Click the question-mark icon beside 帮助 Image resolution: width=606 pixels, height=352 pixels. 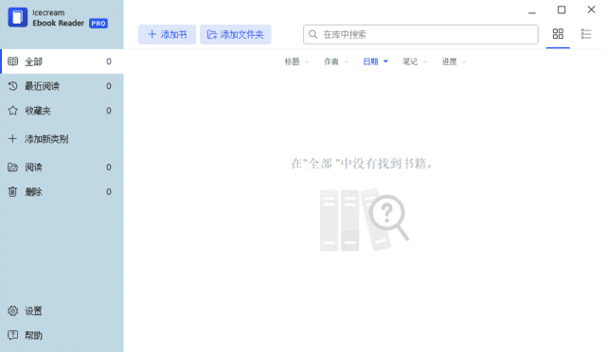12,335
